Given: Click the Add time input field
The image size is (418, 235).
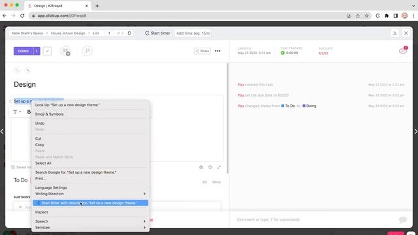Looking at the screenshot, I should pos(193,33).
